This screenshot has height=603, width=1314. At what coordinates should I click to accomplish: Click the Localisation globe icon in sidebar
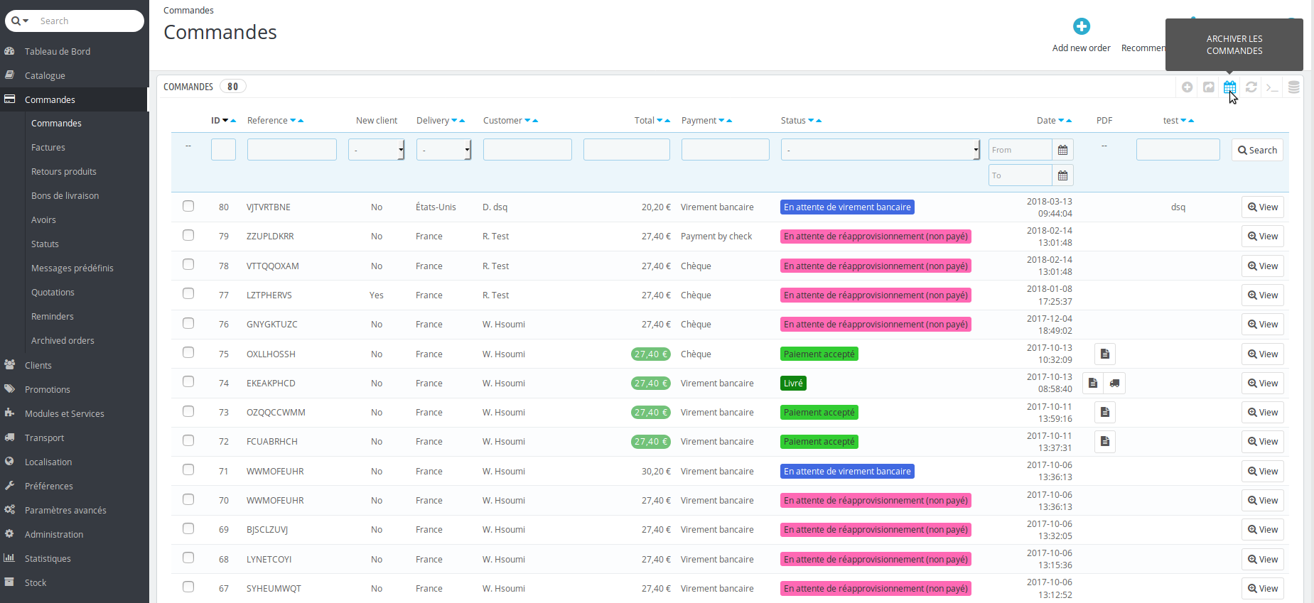(9, 461)
